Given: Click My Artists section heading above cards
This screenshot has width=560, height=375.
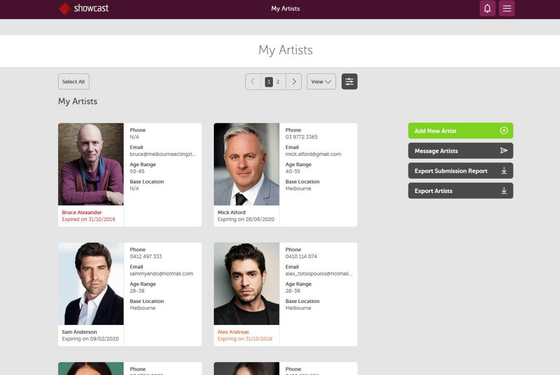Looking at the screenshot, I should click(78, 101).
